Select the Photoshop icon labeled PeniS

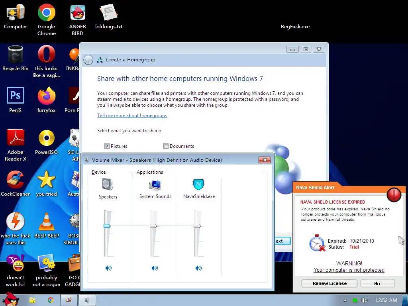point(16,100)
